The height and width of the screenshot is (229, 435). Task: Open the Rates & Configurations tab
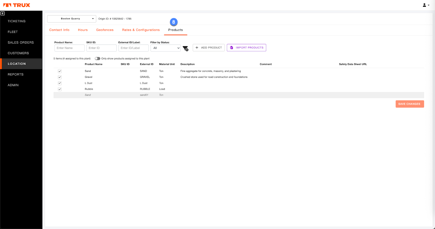(x=141, y=30)
